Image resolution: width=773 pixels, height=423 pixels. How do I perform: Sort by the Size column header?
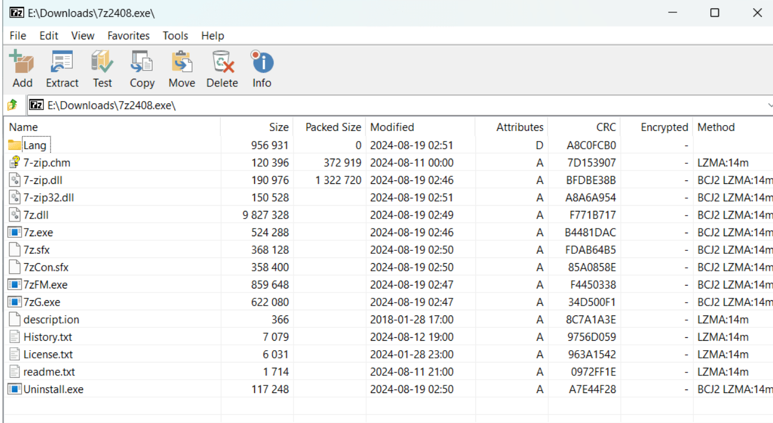click(256, 127)
